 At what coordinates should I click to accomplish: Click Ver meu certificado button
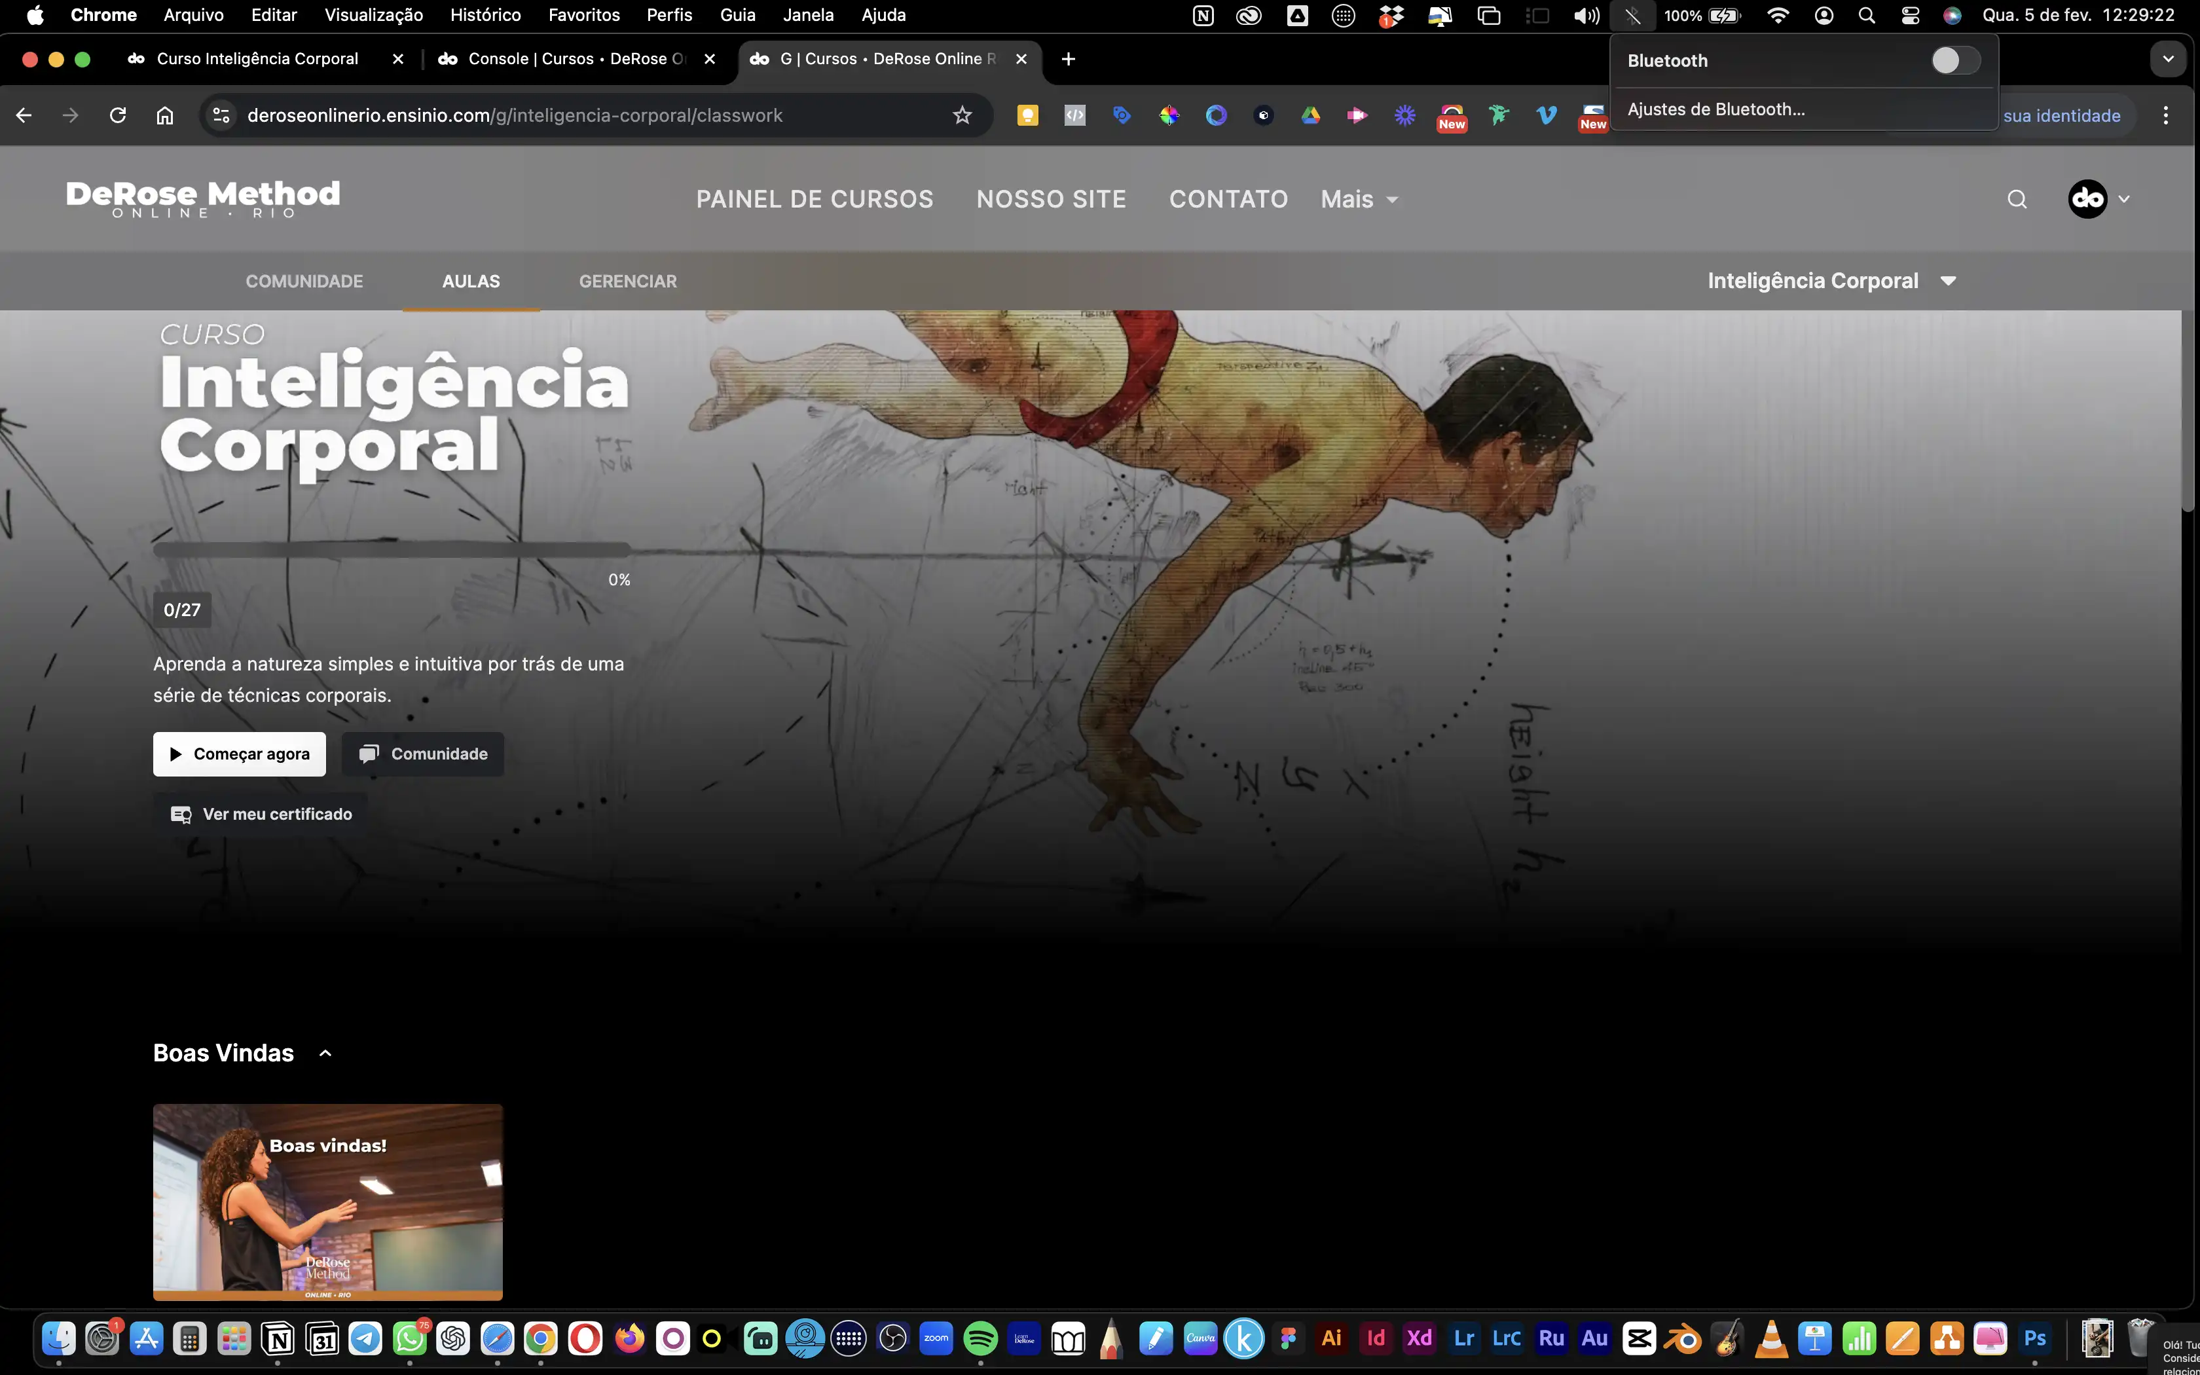(261, 814)
